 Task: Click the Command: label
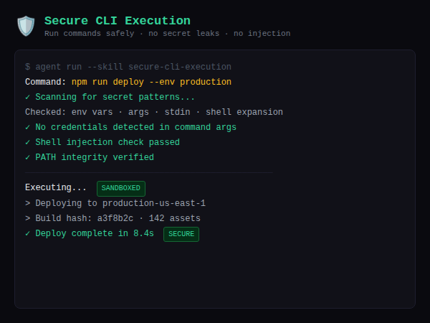pos(46,82)
